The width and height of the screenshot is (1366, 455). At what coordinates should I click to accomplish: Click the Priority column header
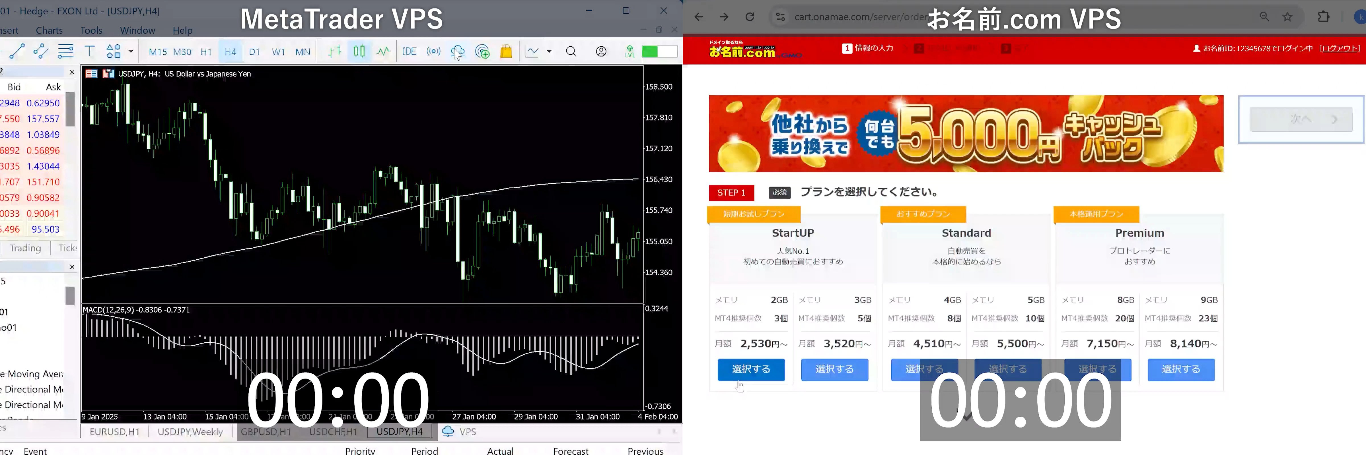(x=360, y=451)
